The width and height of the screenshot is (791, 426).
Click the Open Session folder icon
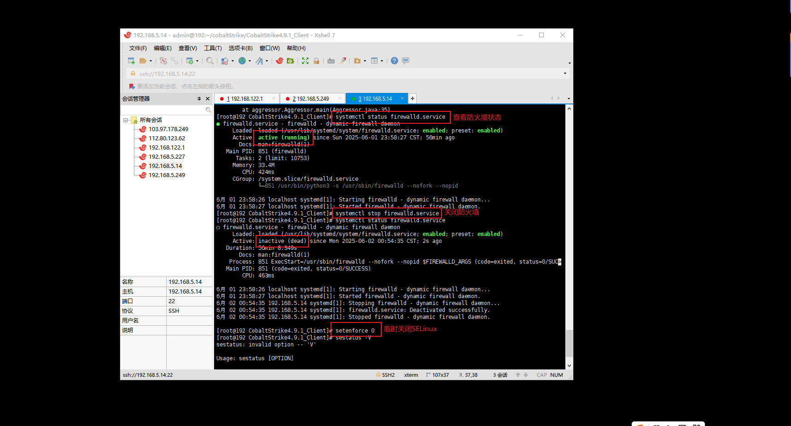[x=143, y=61]
